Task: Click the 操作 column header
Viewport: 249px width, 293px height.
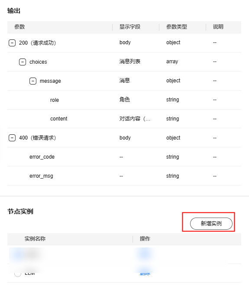Action: [145, 239]
